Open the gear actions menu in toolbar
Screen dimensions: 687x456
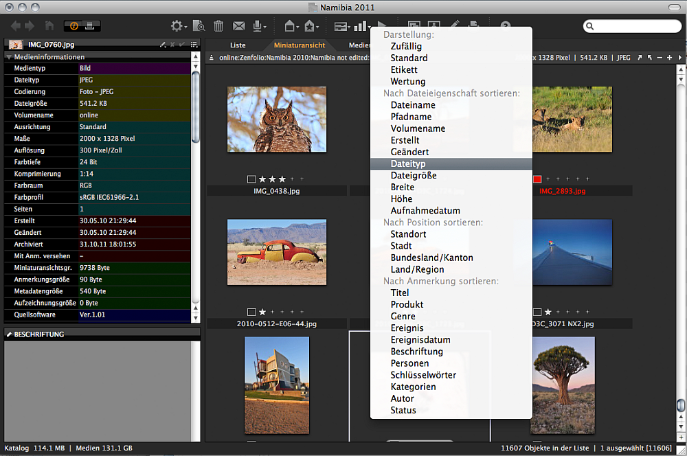tap(176, 27)
